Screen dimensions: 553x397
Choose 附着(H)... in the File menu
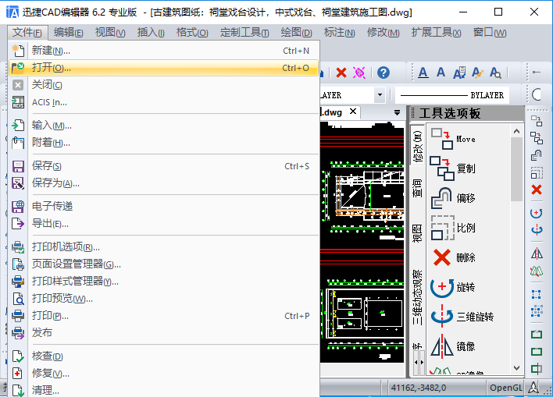pyautogui.click(x=164, y=143)
